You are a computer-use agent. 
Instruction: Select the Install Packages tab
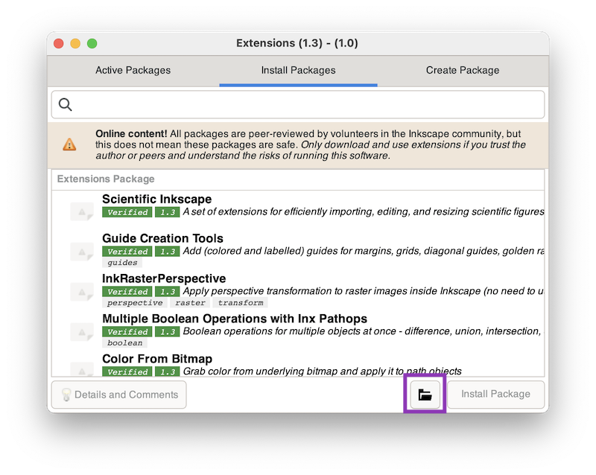coord(298,71)
